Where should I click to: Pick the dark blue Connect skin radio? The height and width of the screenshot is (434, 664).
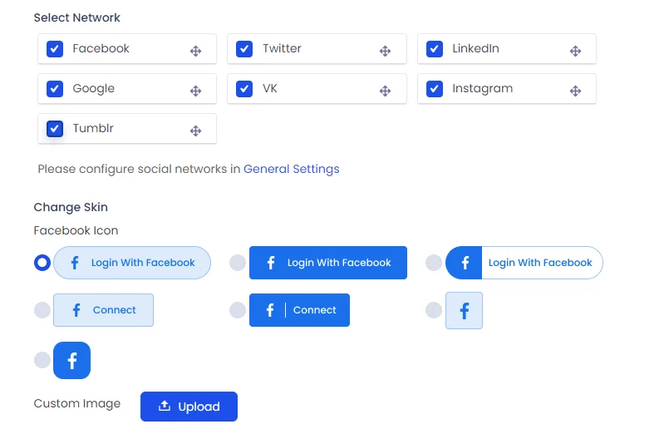pos(238,310)
